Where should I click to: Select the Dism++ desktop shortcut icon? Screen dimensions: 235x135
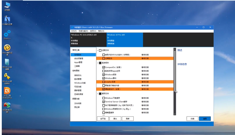7,35
